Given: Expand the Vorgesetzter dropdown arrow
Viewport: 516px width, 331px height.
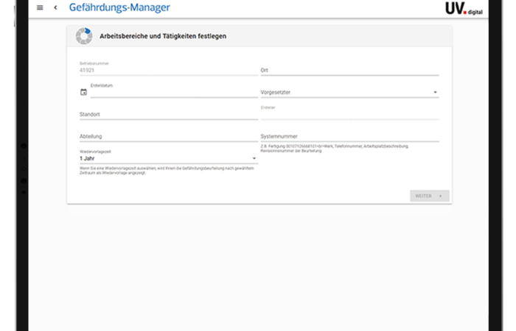Looking at the screenshot, I should point(435,92).
